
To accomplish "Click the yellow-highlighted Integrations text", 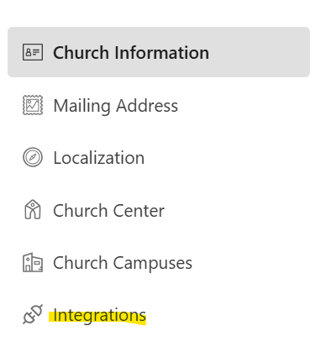I will coord(100,316).
